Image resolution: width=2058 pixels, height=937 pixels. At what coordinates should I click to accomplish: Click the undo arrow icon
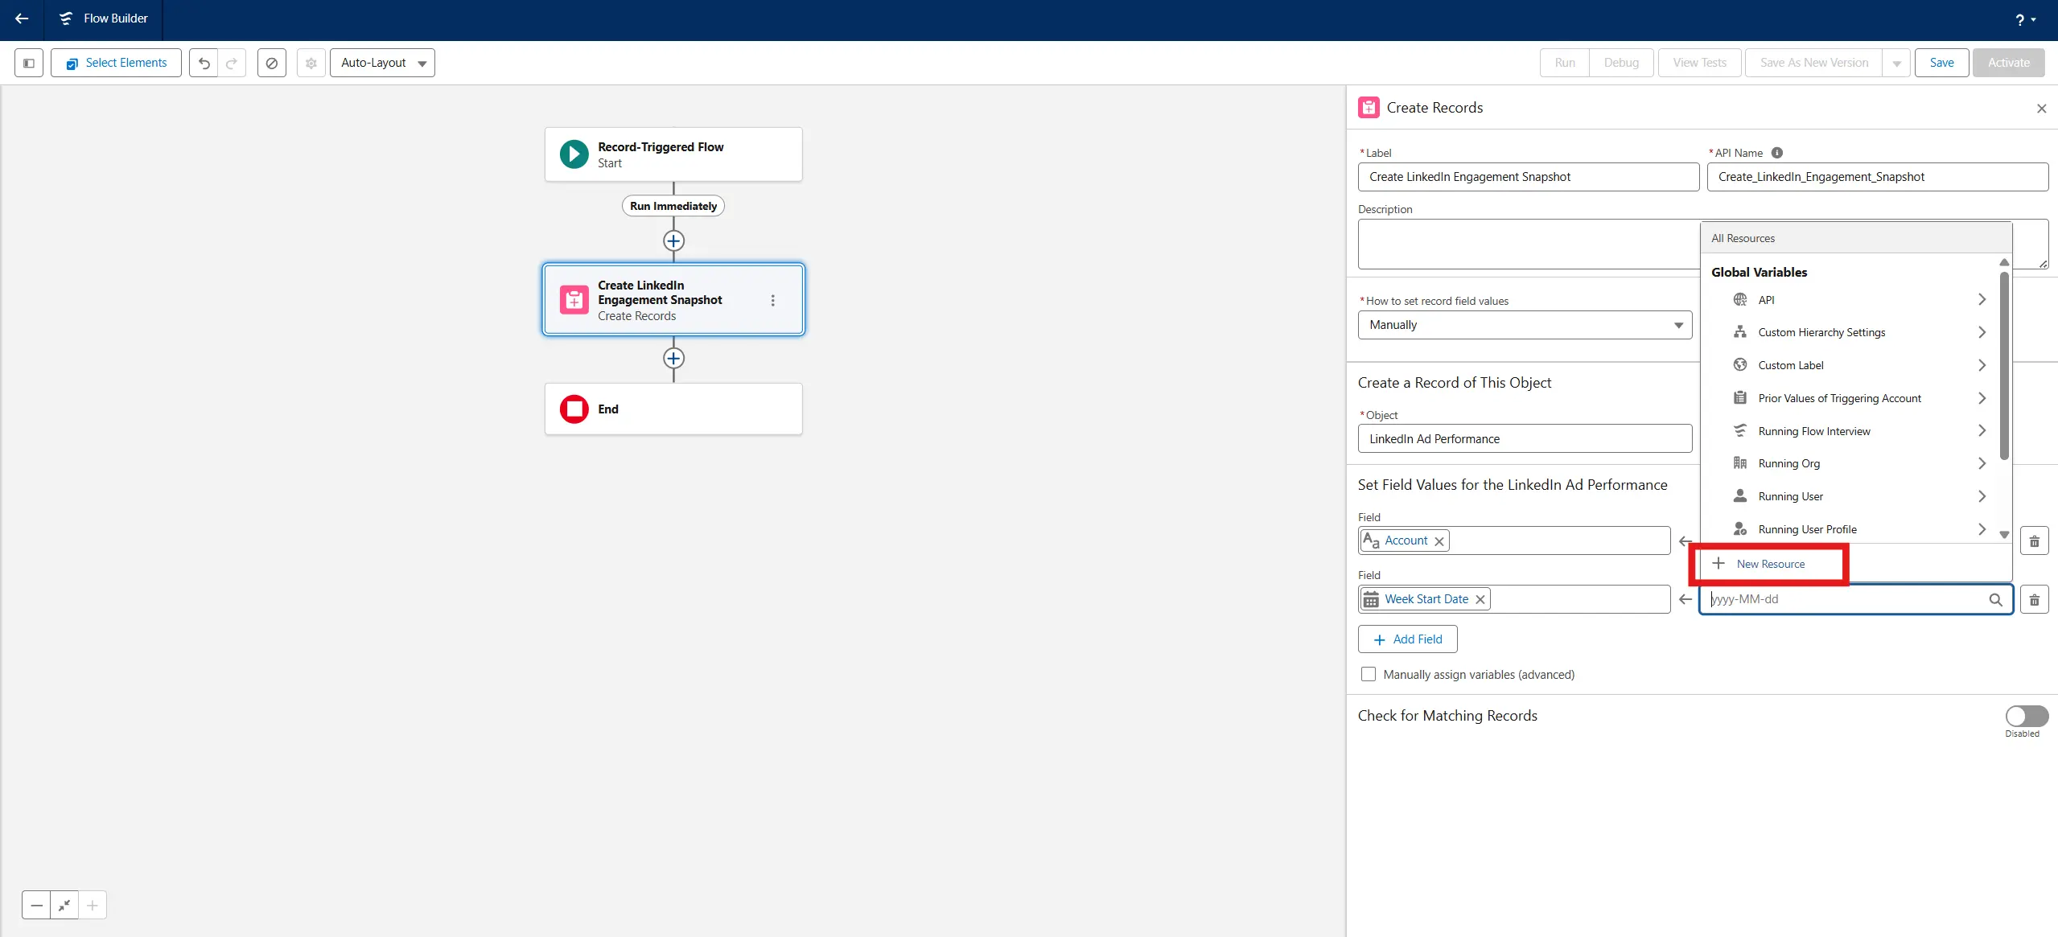204,63
